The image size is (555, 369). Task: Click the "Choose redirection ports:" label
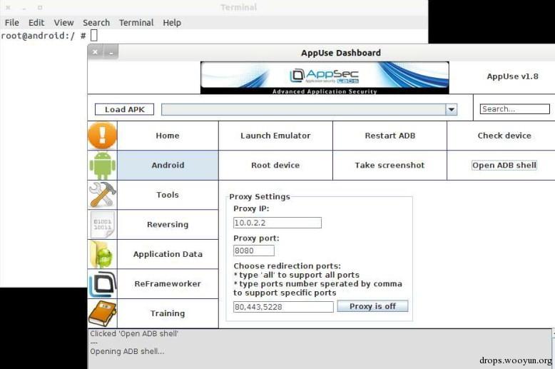(287, 266)
